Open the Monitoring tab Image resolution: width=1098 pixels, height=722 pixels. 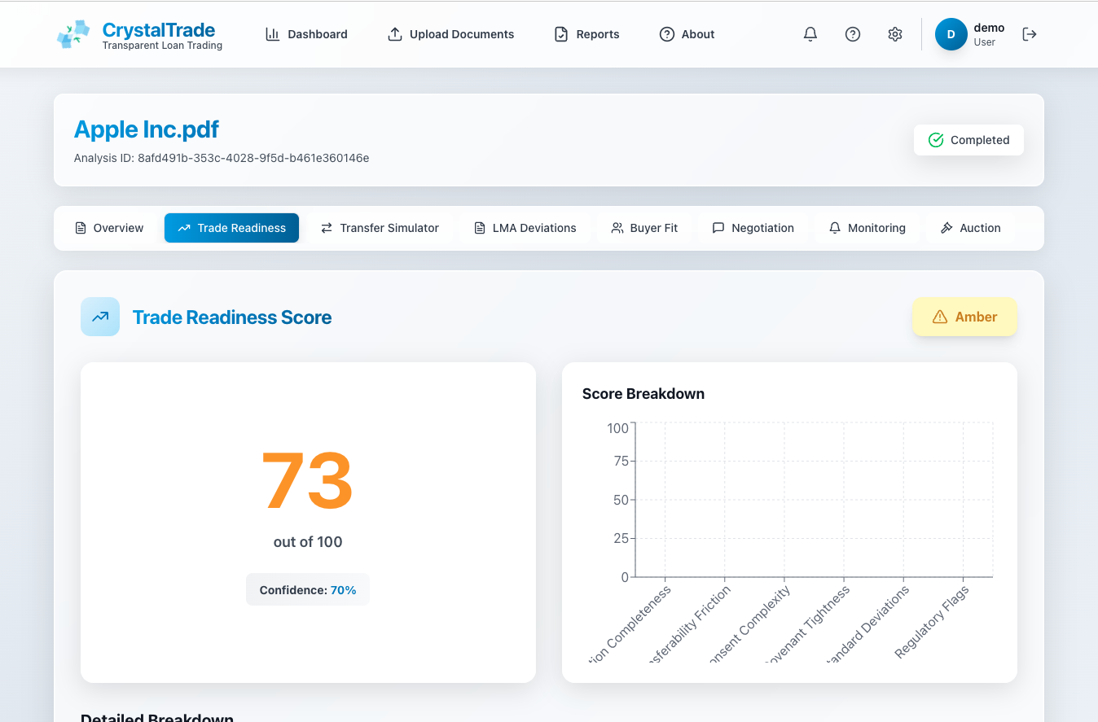point(867,228)
